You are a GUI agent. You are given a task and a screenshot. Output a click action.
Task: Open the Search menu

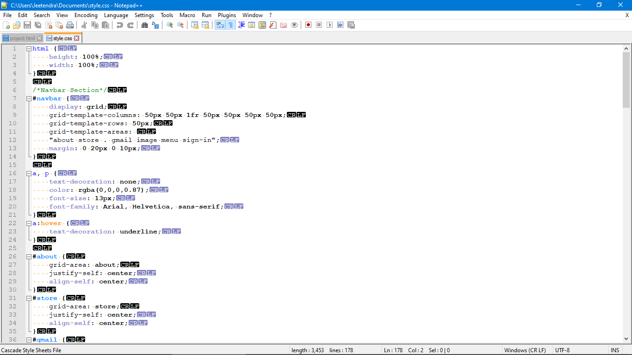(42, 15)
